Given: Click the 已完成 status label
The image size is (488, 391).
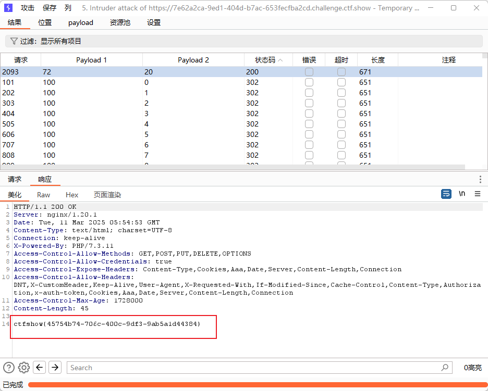Looking at the screenshot, I should point(13,385).
